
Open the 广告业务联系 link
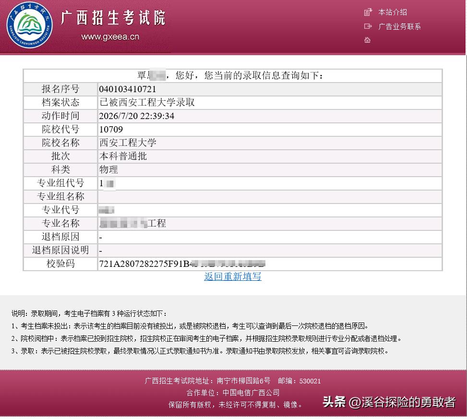pos(399,26)
